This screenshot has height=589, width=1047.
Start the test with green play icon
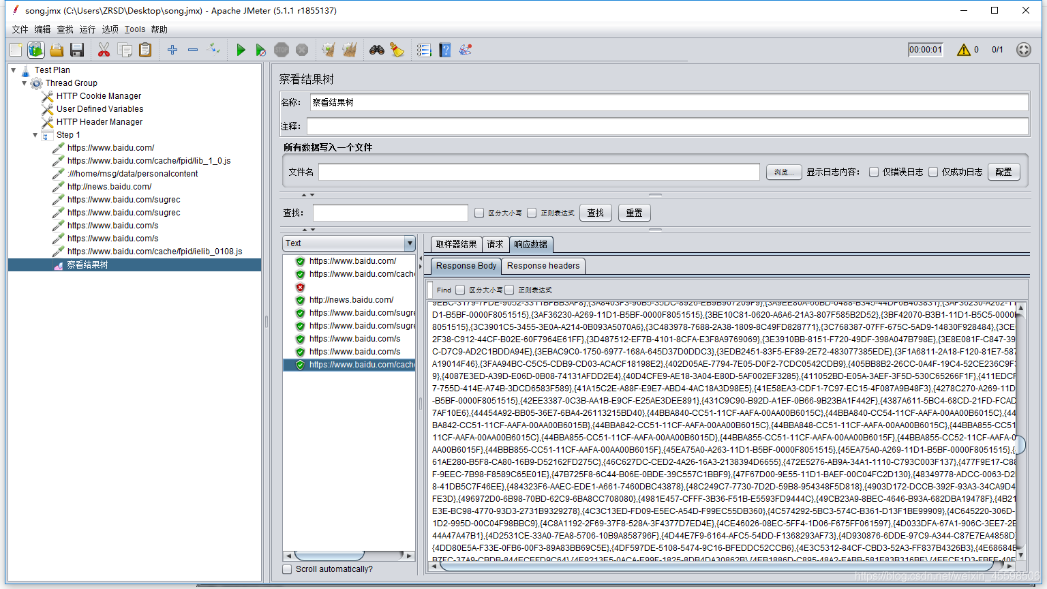click(241, 50)
